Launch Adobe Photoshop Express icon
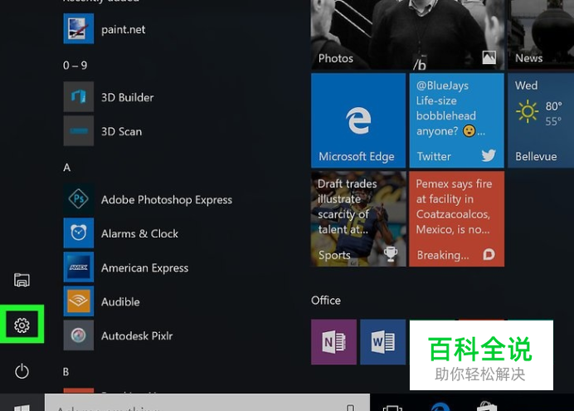Image resolution: width=574 pixels, height=411 pixels. pos(78,199)
